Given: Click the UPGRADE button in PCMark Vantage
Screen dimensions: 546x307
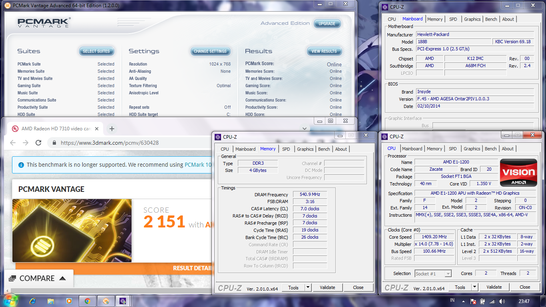Looking at the screenshot, I should tap(327, 24).
